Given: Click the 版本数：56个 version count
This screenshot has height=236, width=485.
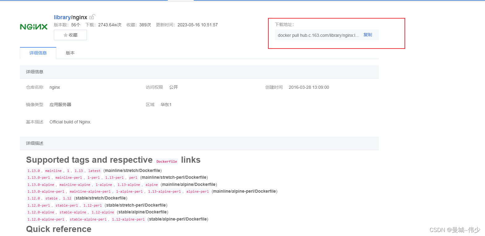Looking at the screenshot, I should [67, 25].
